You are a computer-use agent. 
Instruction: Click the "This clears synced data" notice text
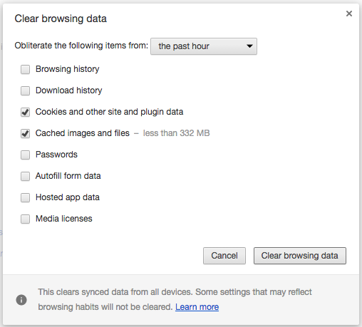tap(175, 299)
